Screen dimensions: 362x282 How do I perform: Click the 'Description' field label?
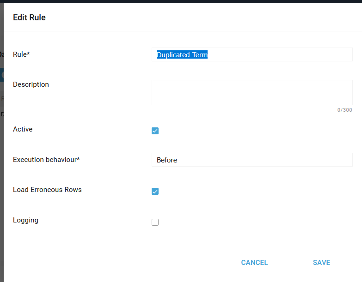pyautogui.click(x=31, y=84)
